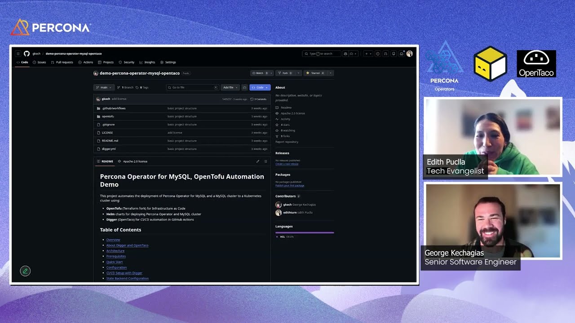Select the README tab in file viewer
Image resolution: width=575 pixels, height=323 pixels.
click(105, 161)
